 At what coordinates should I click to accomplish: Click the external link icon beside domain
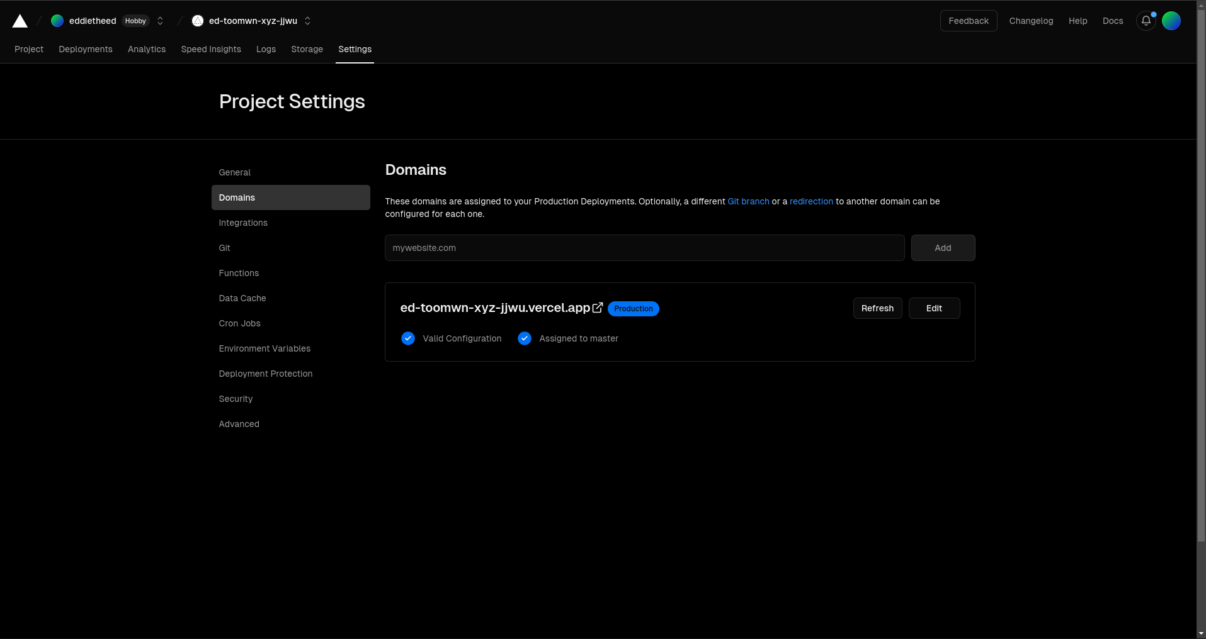[598, 308]
